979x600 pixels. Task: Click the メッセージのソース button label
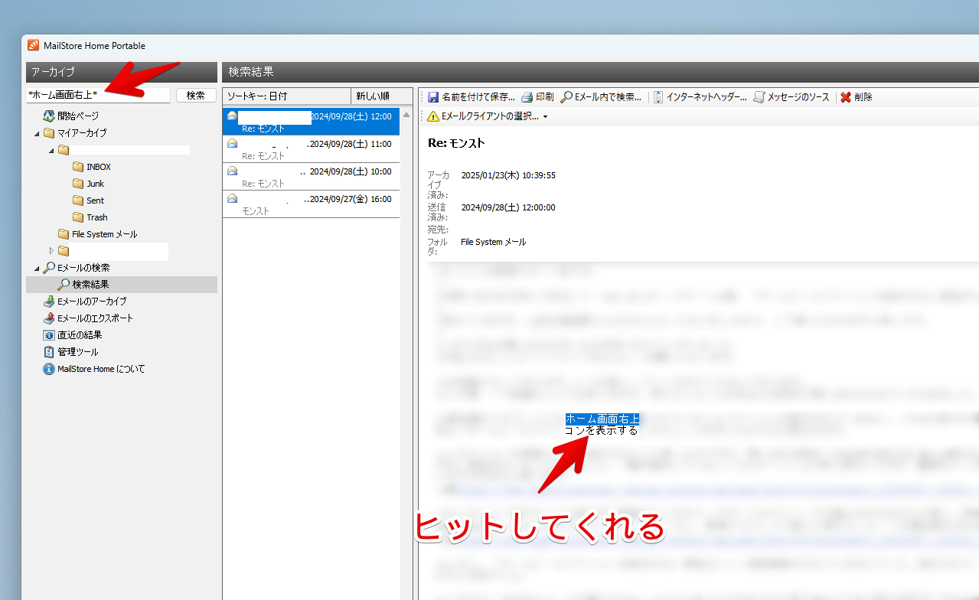(798, 97)
